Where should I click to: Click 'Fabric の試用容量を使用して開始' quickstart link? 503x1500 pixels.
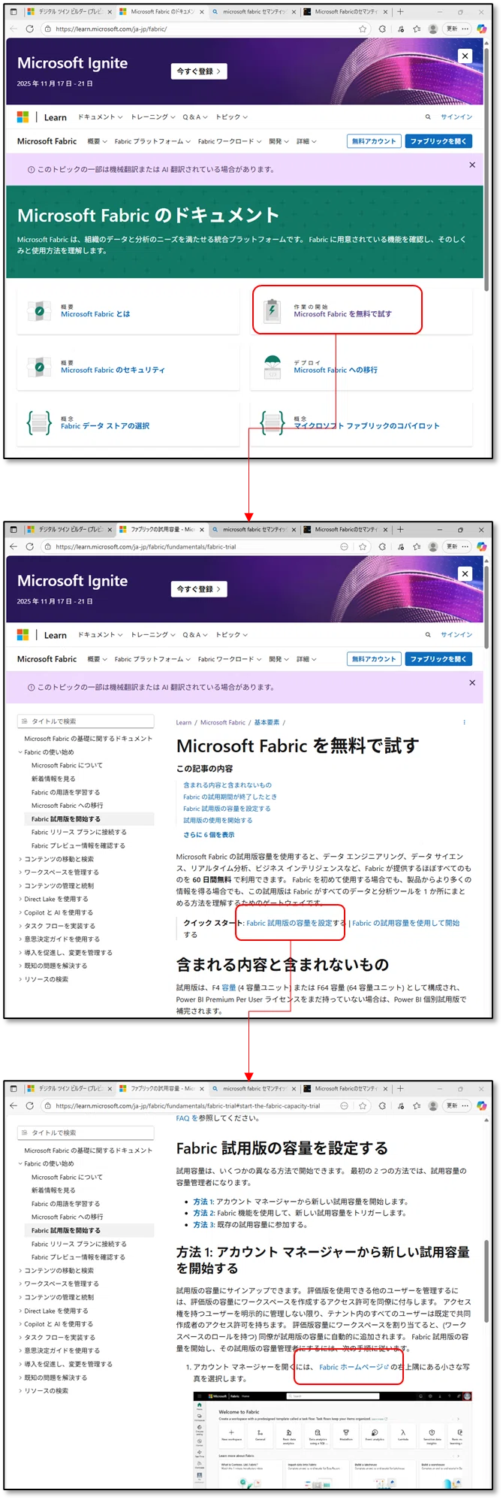coord(406,923)
